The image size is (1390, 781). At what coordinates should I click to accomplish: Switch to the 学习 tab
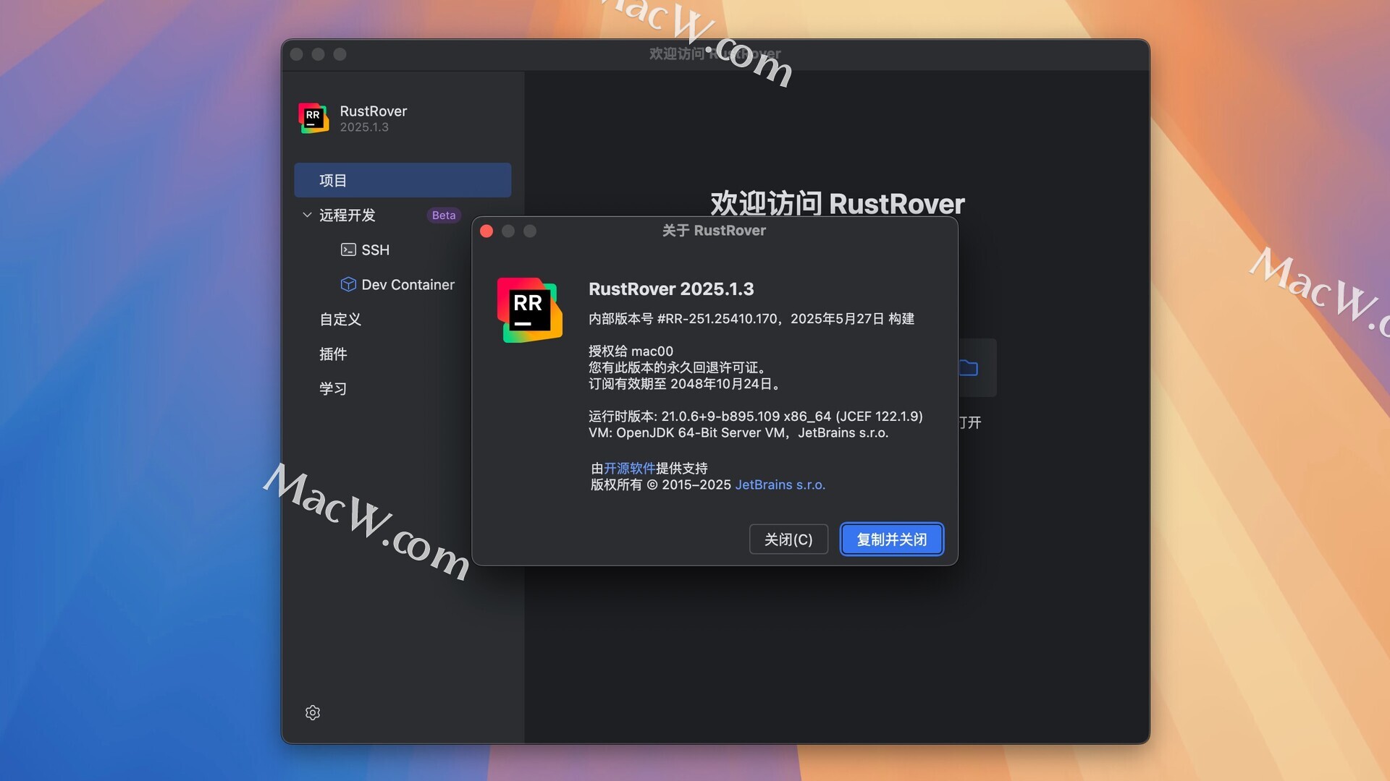click(x=333, y=388)
